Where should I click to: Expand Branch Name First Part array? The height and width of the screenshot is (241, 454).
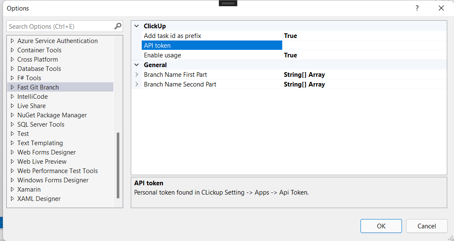click(137, 75)
